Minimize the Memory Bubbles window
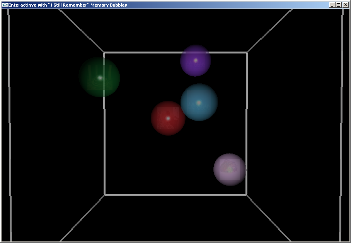This screenshot has width=351, height=243. point(332,5)
